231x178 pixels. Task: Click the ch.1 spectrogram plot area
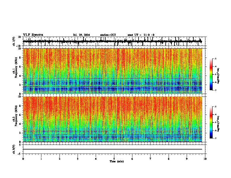point(113,71)
